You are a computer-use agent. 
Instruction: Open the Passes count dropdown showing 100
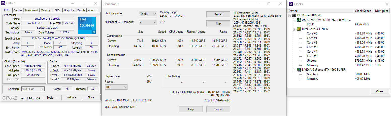tap(116, 87)
